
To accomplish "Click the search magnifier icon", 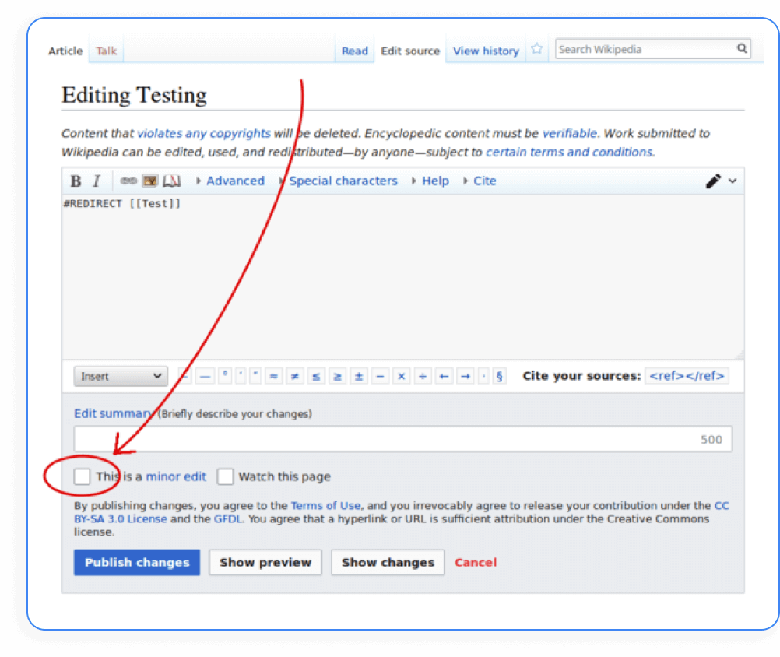I will [742, 48].
